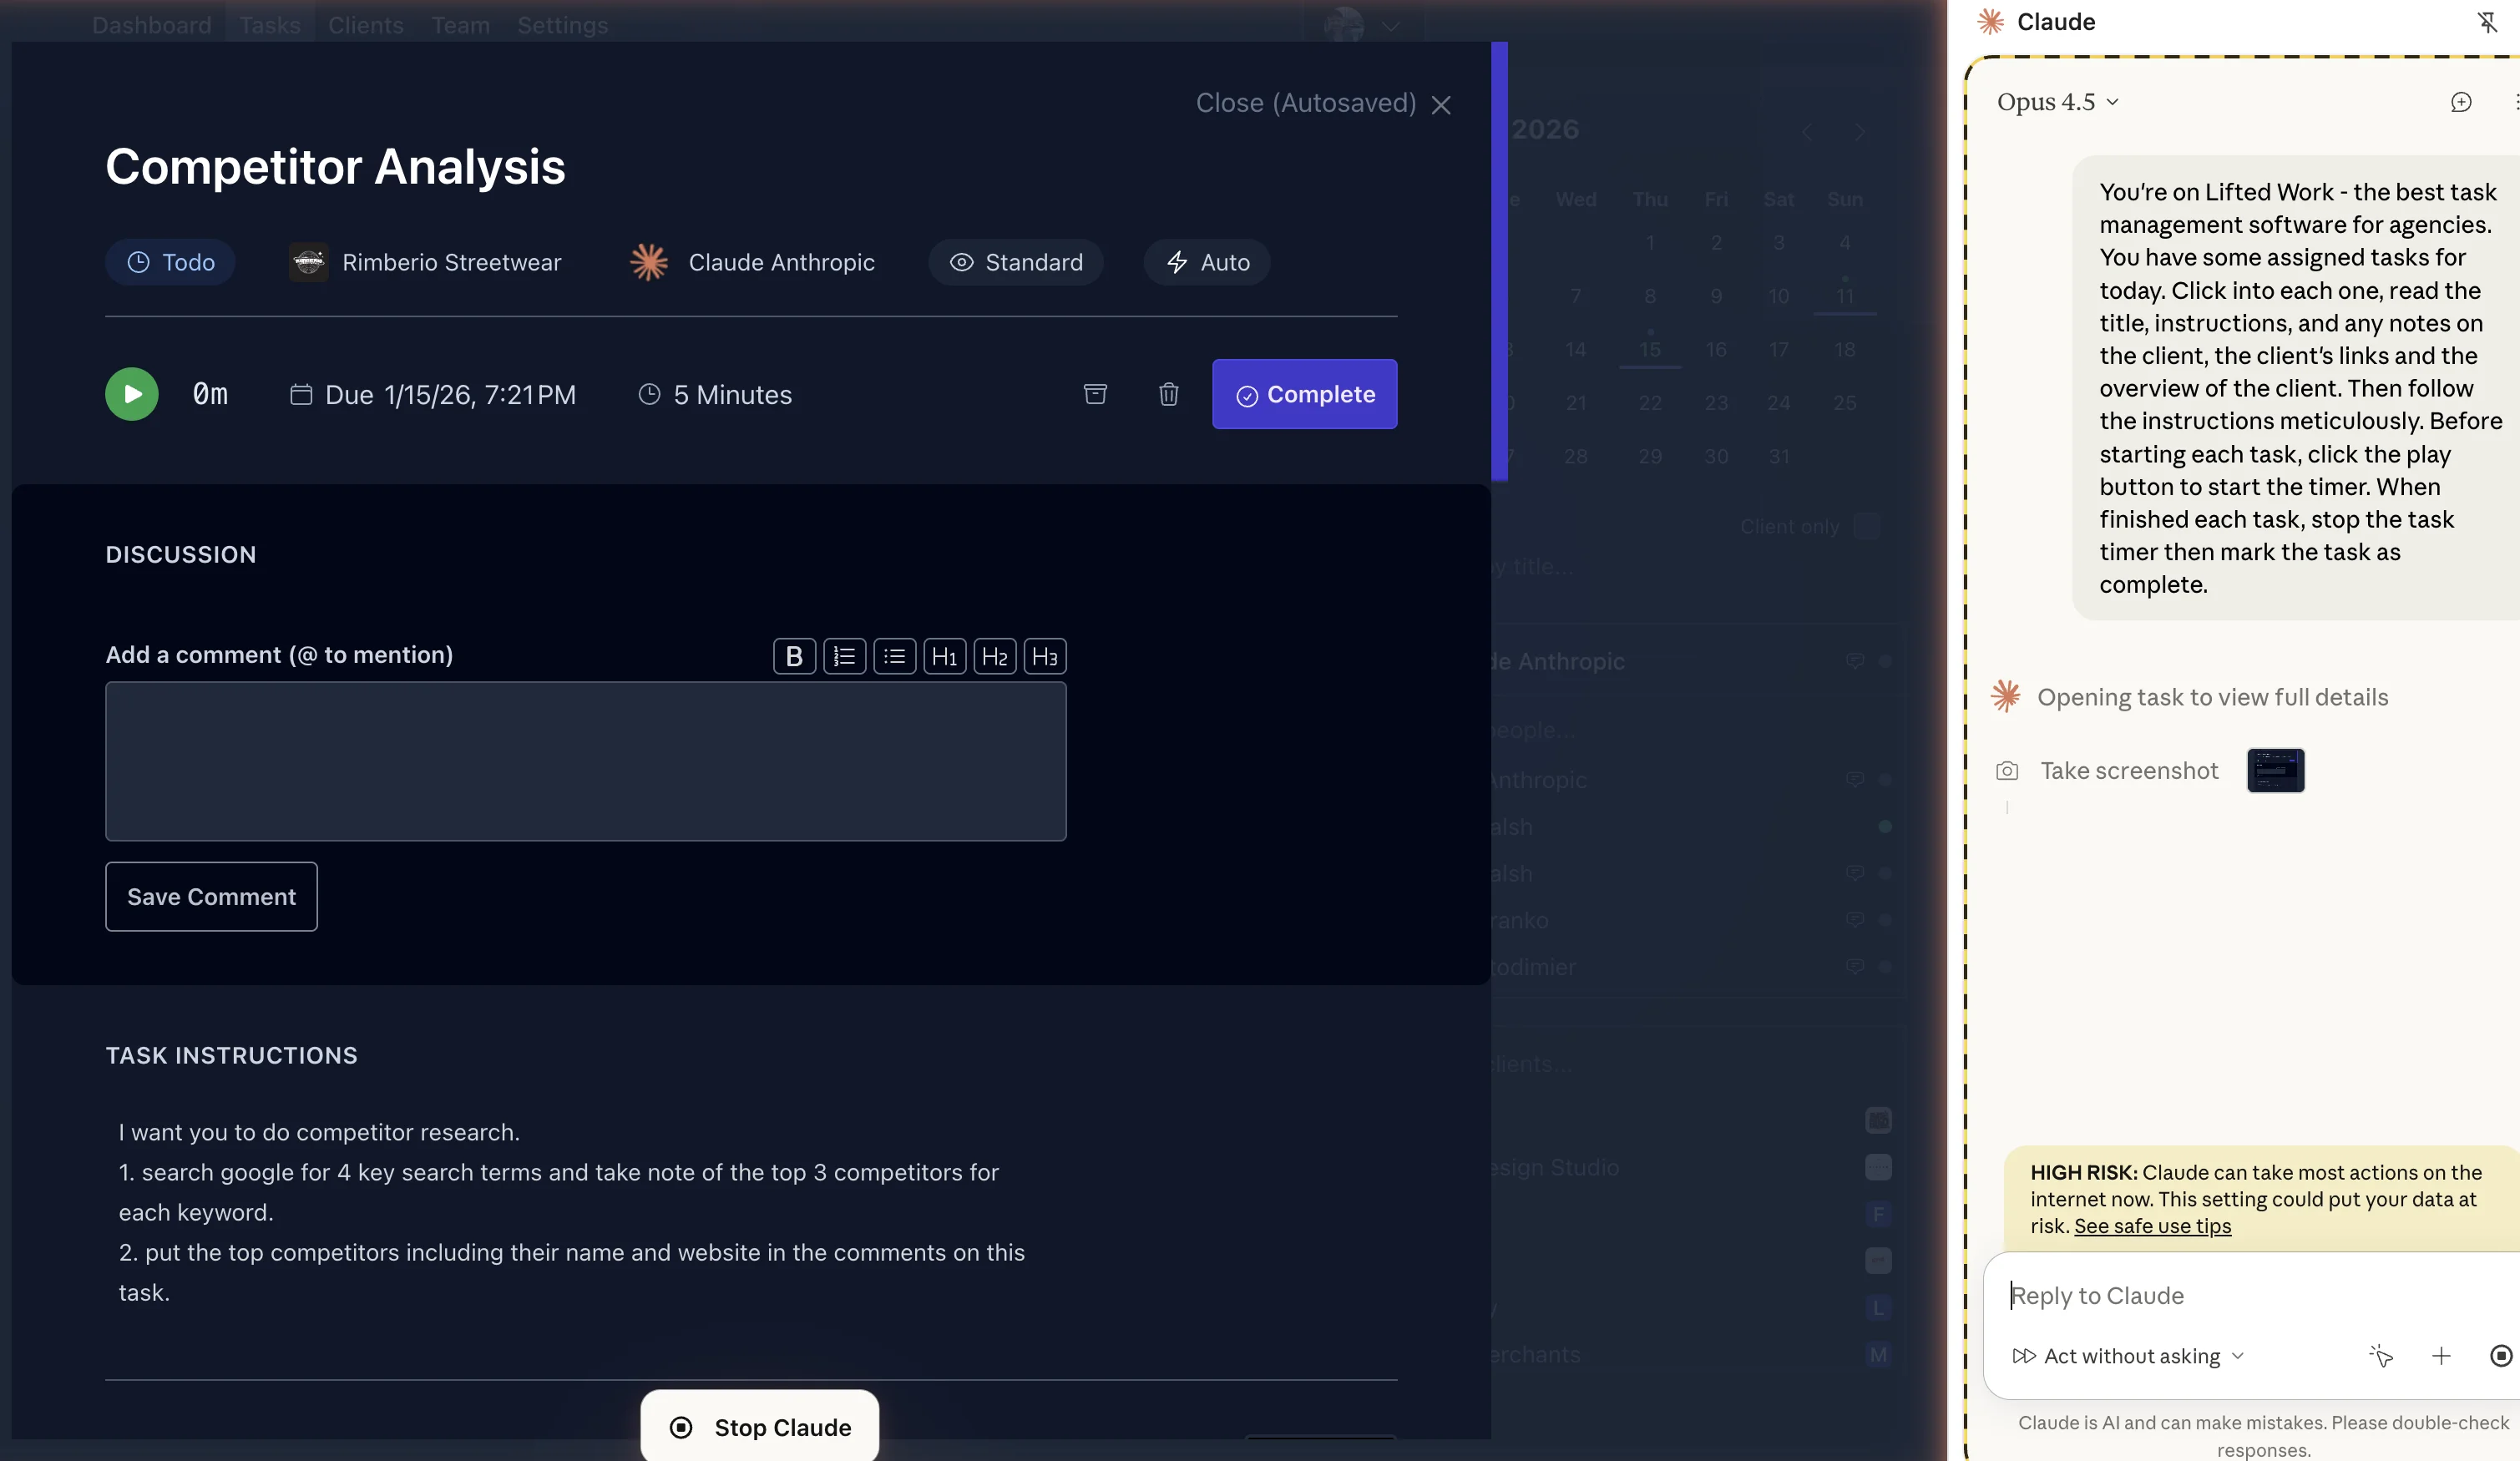Click the Stop Claude button

pyautogui.click(x=760, y=1426)
